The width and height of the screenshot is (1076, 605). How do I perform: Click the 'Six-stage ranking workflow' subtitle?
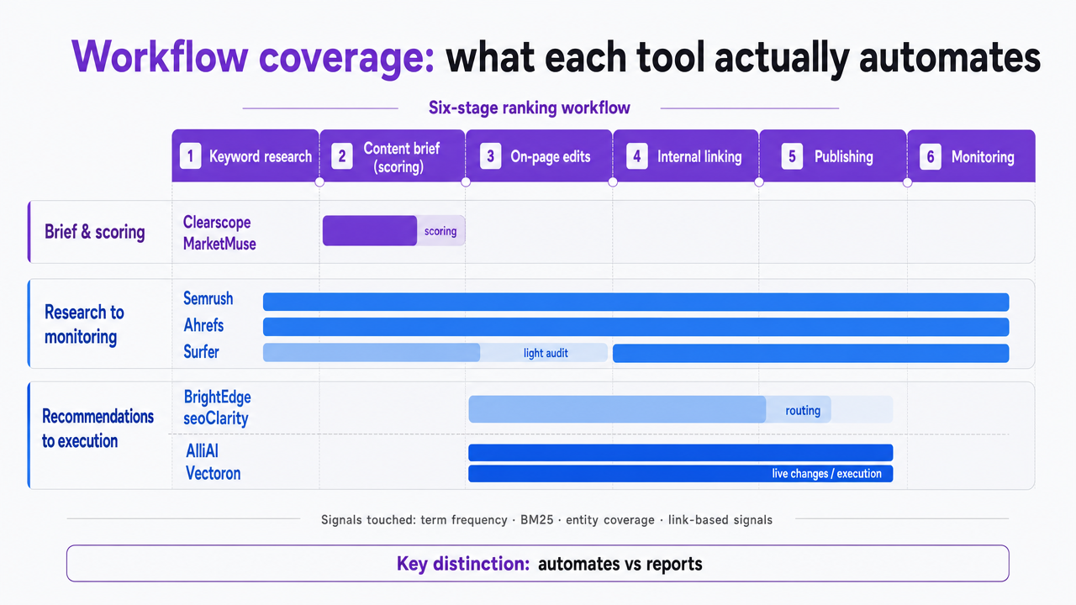pos(530,108)
